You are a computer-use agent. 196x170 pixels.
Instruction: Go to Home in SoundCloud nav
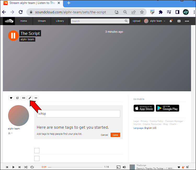24,21
